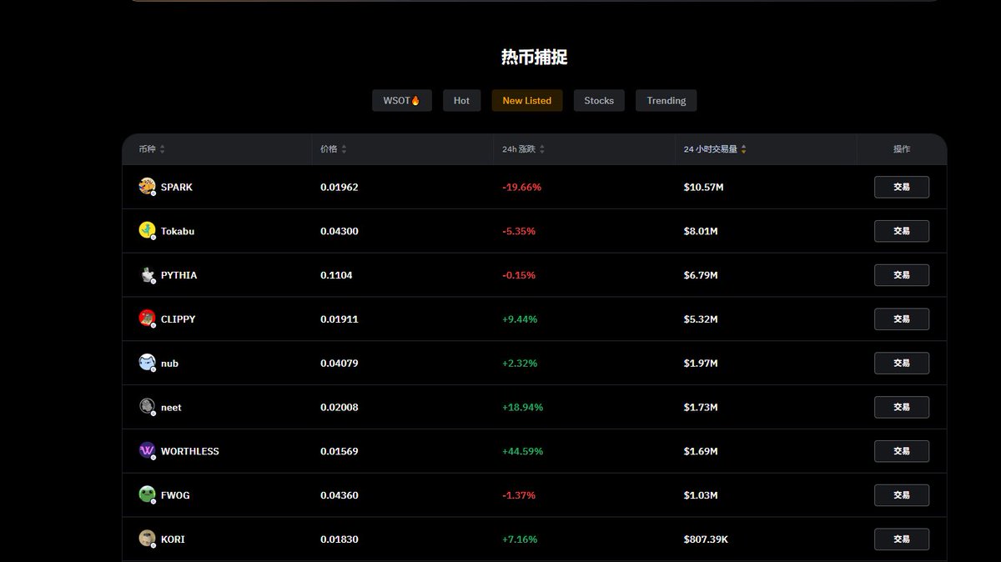Click 交易 button for FWOG
The width and height of the screenshot is (1001, 562).
coord(902,495)
